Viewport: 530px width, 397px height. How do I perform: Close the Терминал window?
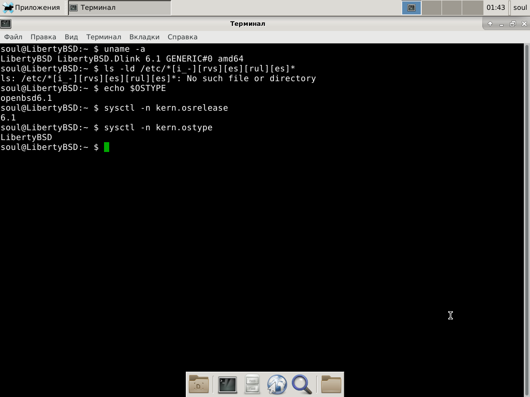524,24
